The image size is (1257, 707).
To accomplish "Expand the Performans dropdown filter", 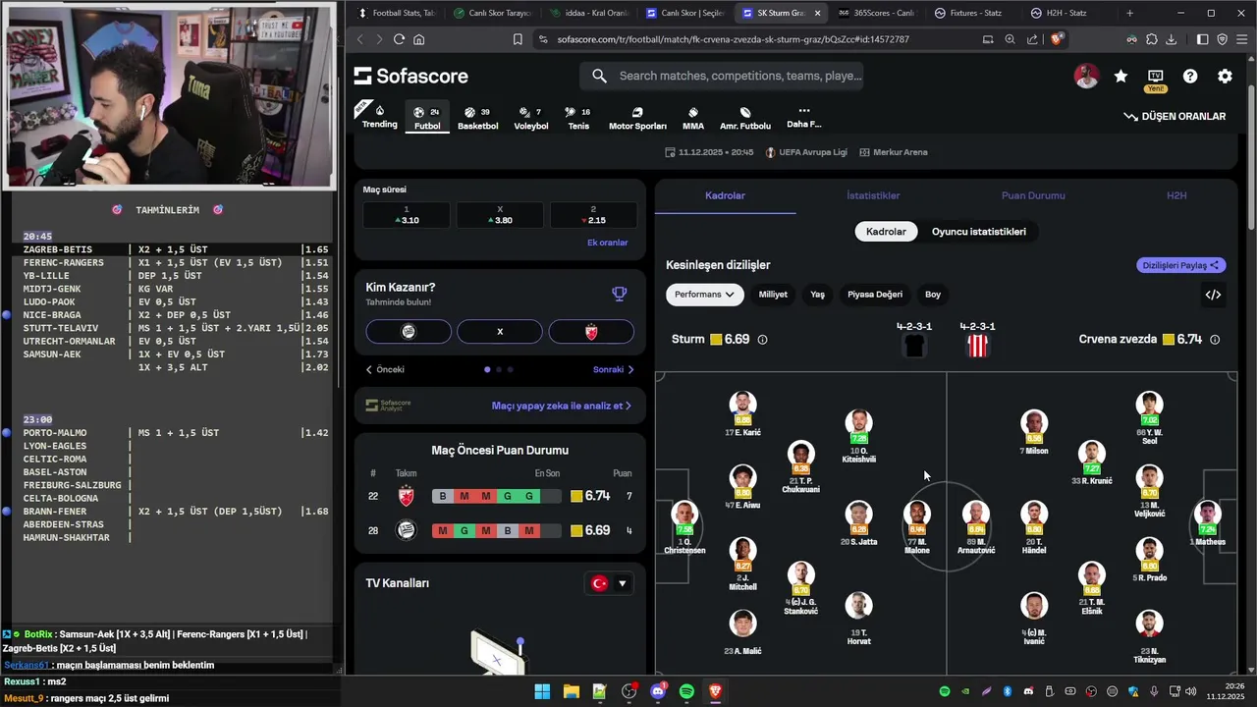I will pyautogui.click(x=705, y=295).
